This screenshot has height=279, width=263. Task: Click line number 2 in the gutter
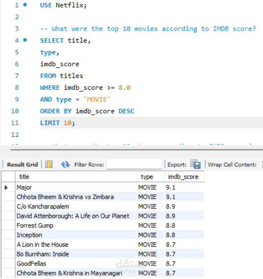(17, 17)
